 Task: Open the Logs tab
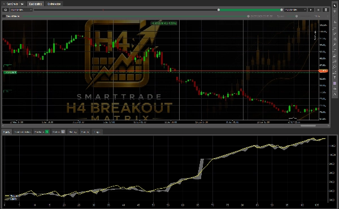[x=97, y=132]
